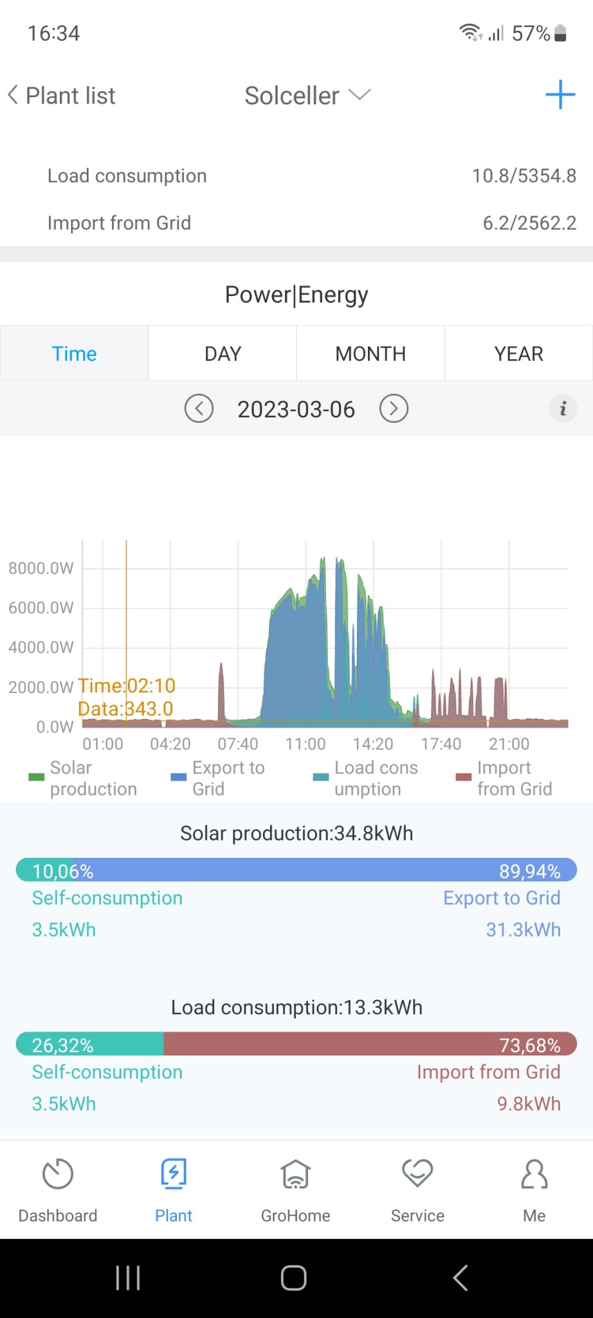Screen dimensions: 593x1318
Task: Go back to Plant list
Action: [x=62, y=96]
